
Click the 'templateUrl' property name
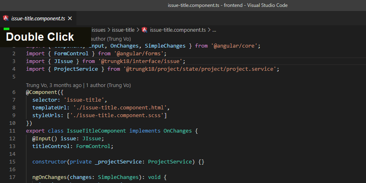[50, 108]
